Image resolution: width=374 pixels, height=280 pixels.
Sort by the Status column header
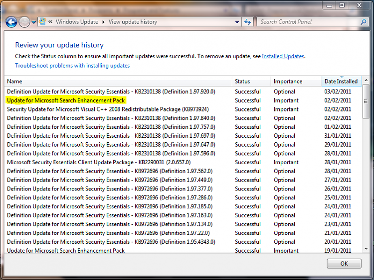click(x=251, y=82)
